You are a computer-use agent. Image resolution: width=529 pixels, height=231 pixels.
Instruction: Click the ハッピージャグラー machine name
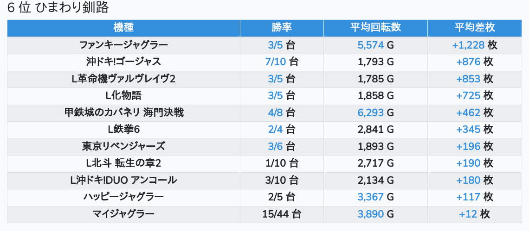tap(123, 197)
